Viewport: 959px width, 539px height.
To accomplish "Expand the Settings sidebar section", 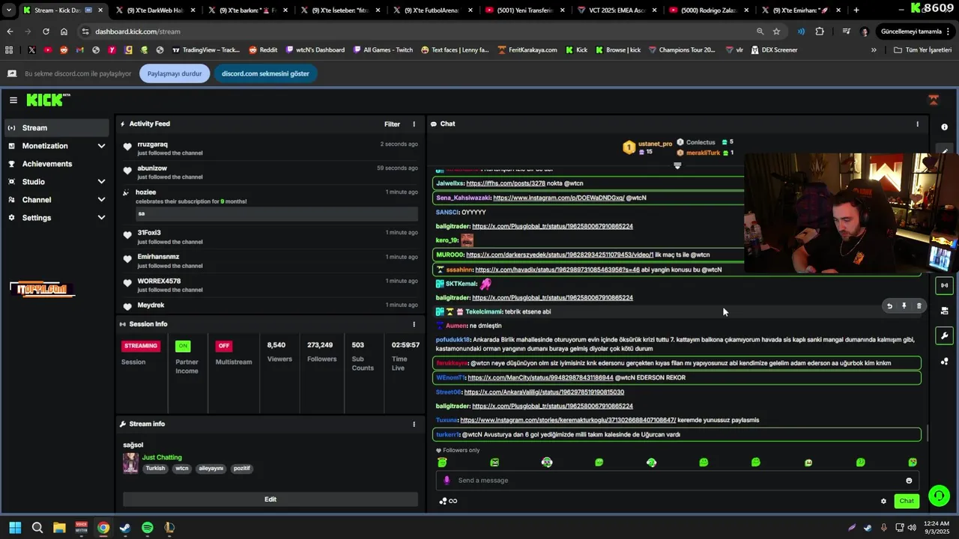I will coord(56,218).
